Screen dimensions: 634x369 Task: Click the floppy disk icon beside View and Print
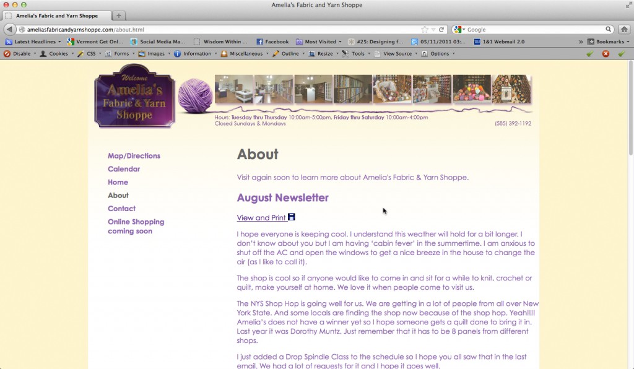click(292, 217)
